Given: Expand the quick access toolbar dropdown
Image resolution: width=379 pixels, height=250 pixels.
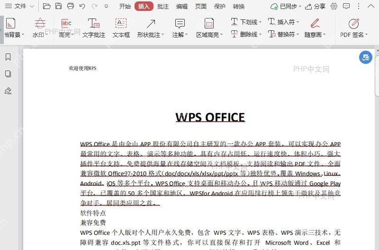Looking at the screenshot, I should tap(106, 7).
